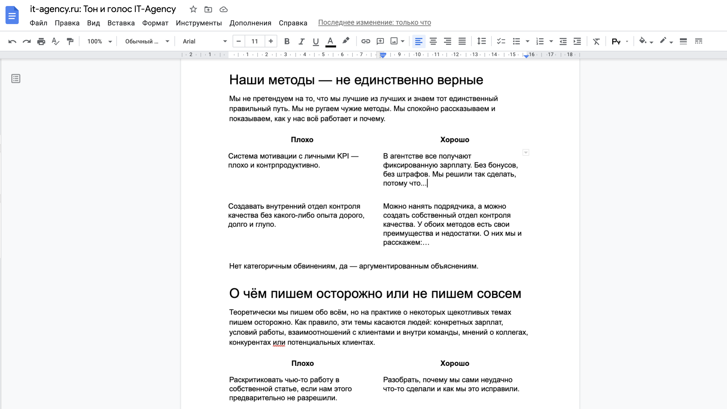Decrease the indent
Viewport: 727px width, 409px height.
(x=563, y=41)
